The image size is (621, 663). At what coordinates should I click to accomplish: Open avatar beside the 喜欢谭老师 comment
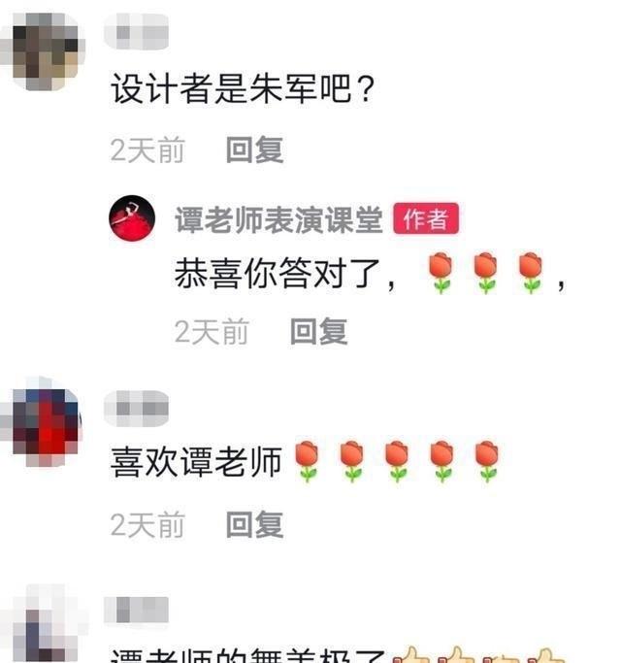click(43, 427)
